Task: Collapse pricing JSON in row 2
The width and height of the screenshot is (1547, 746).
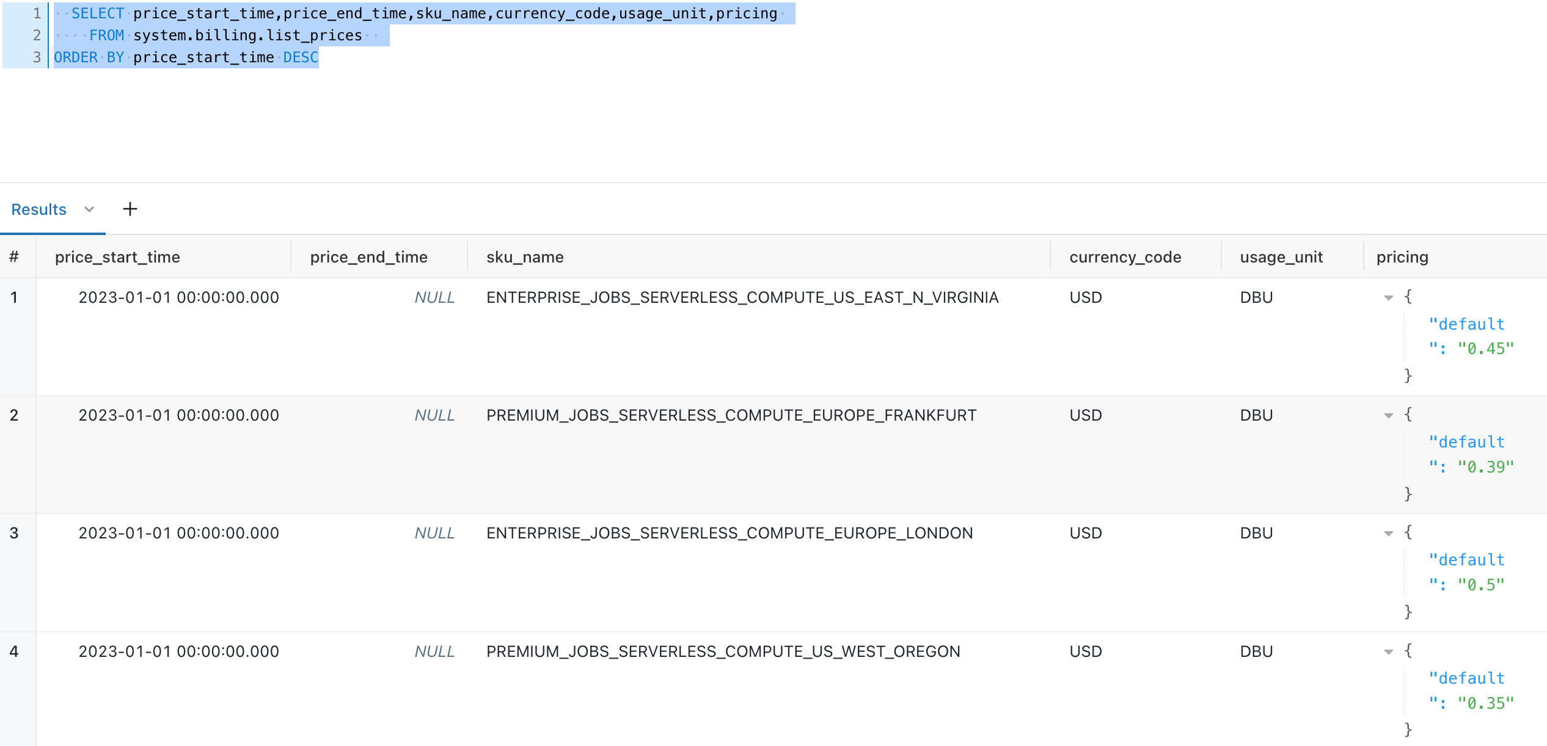Action: click(1388, 416)
